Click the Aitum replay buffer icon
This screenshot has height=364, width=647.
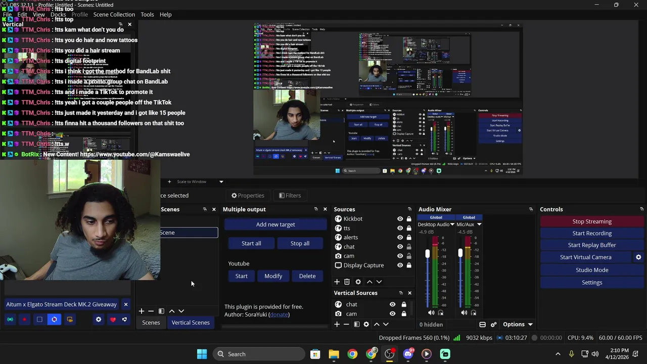click(55, 320)
